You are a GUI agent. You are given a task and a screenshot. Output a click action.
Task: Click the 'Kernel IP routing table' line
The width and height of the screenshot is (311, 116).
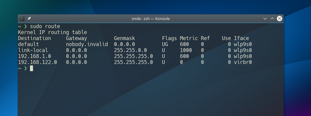pos(52,32)
